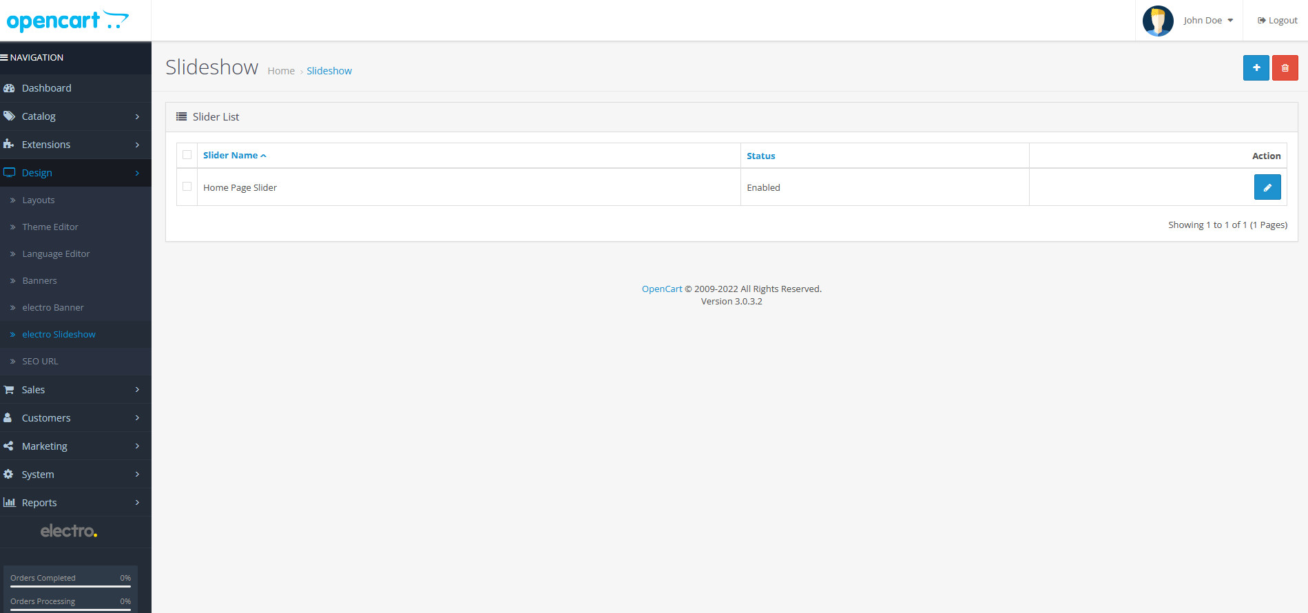Edit Home Page Slider with pencil button

[x=1267, y=187]
